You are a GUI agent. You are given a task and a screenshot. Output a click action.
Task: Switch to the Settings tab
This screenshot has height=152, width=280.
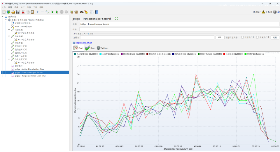tap(102, 48)
